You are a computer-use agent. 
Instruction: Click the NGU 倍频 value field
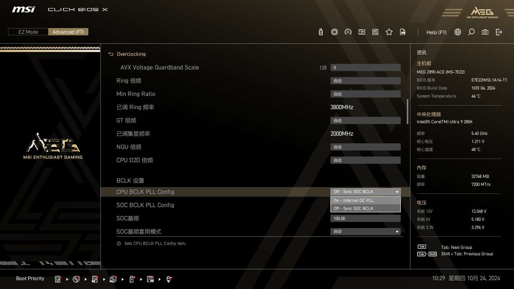click(365, 147)
